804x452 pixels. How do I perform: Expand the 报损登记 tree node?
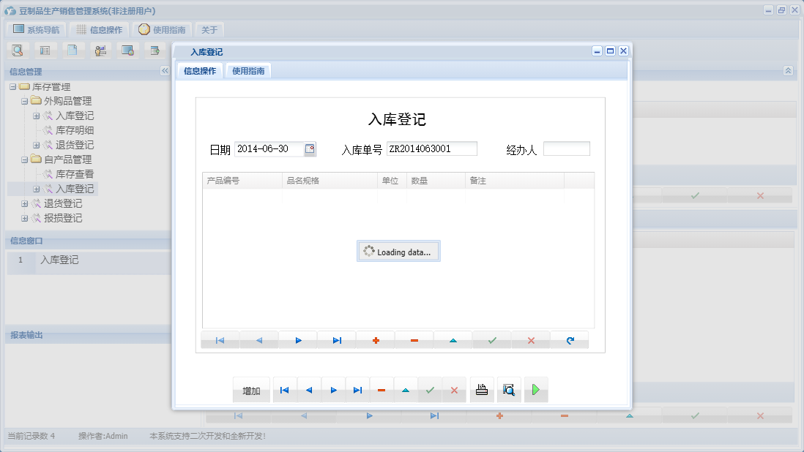(23, 218)
